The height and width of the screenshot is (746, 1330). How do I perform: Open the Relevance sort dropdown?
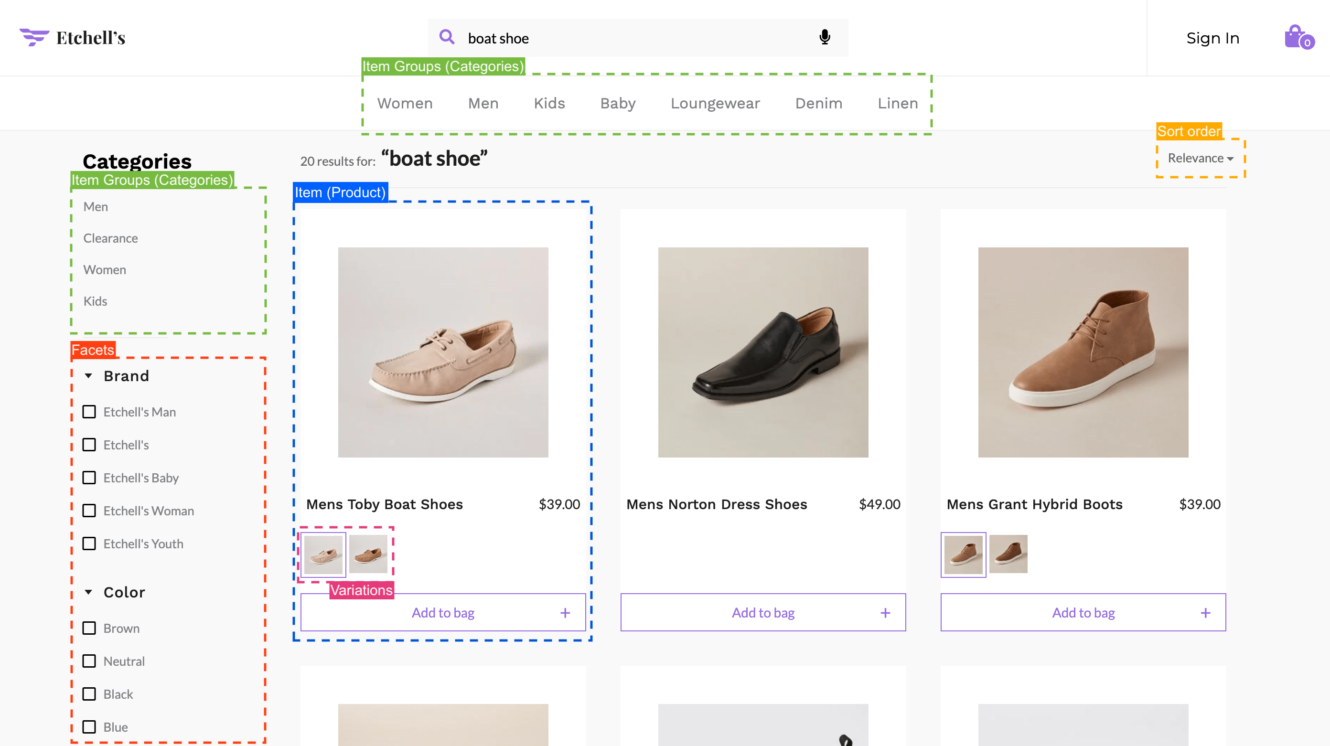[1201, 158]
